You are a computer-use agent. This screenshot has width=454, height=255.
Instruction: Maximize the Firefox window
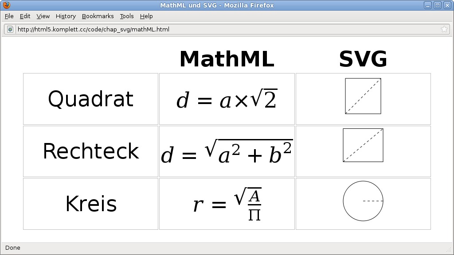[437, 5]
